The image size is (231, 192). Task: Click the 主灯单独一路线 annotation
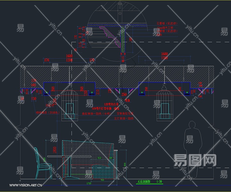(x=124, y=118)
